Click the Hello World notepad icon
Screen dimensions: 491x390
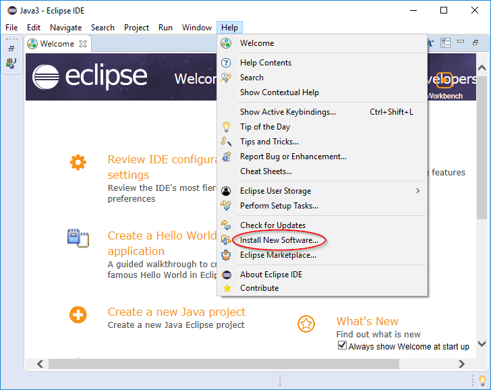(78, 238)
